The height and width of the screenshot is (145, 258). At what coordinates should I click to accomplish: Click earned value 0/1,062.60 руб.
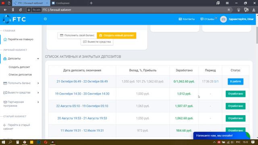tap(184, 81)
